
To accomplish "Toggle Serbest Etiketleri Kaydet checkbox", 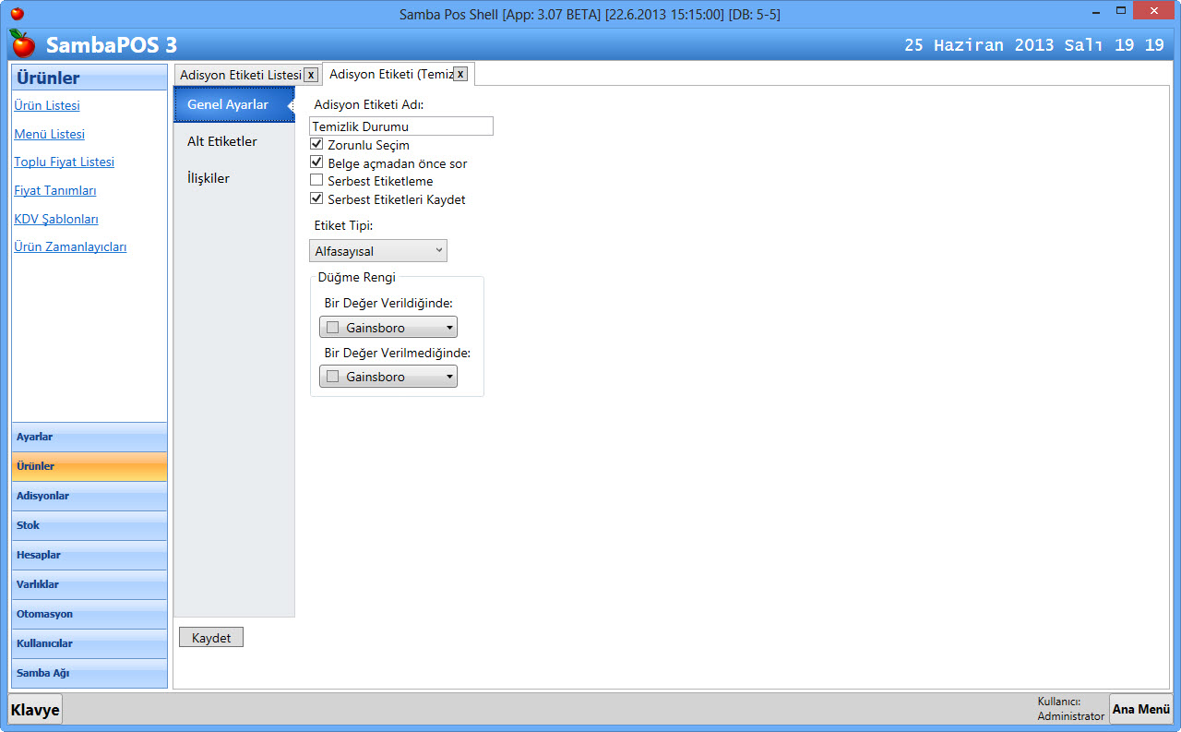I will 316,198.
